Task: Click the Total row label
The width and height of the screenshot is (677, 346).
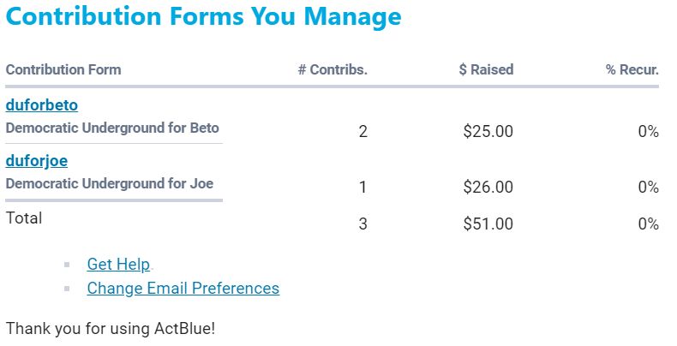Action: 24,218
